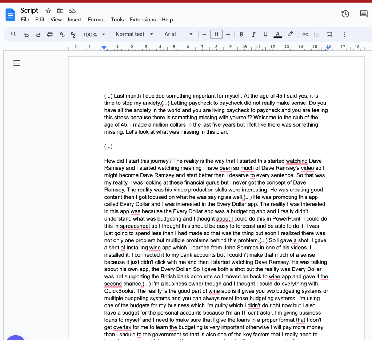This screenshot has width=372, height=340.
Task: Open the Insert menu
Action: point(75,20)
